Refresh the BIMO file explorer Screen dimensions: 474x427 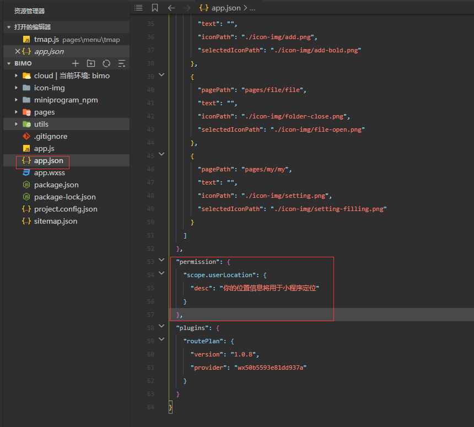106,63
